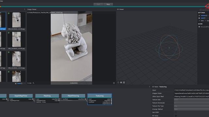
Task: Click the 3D Viewer panel title
Action: 121,9
